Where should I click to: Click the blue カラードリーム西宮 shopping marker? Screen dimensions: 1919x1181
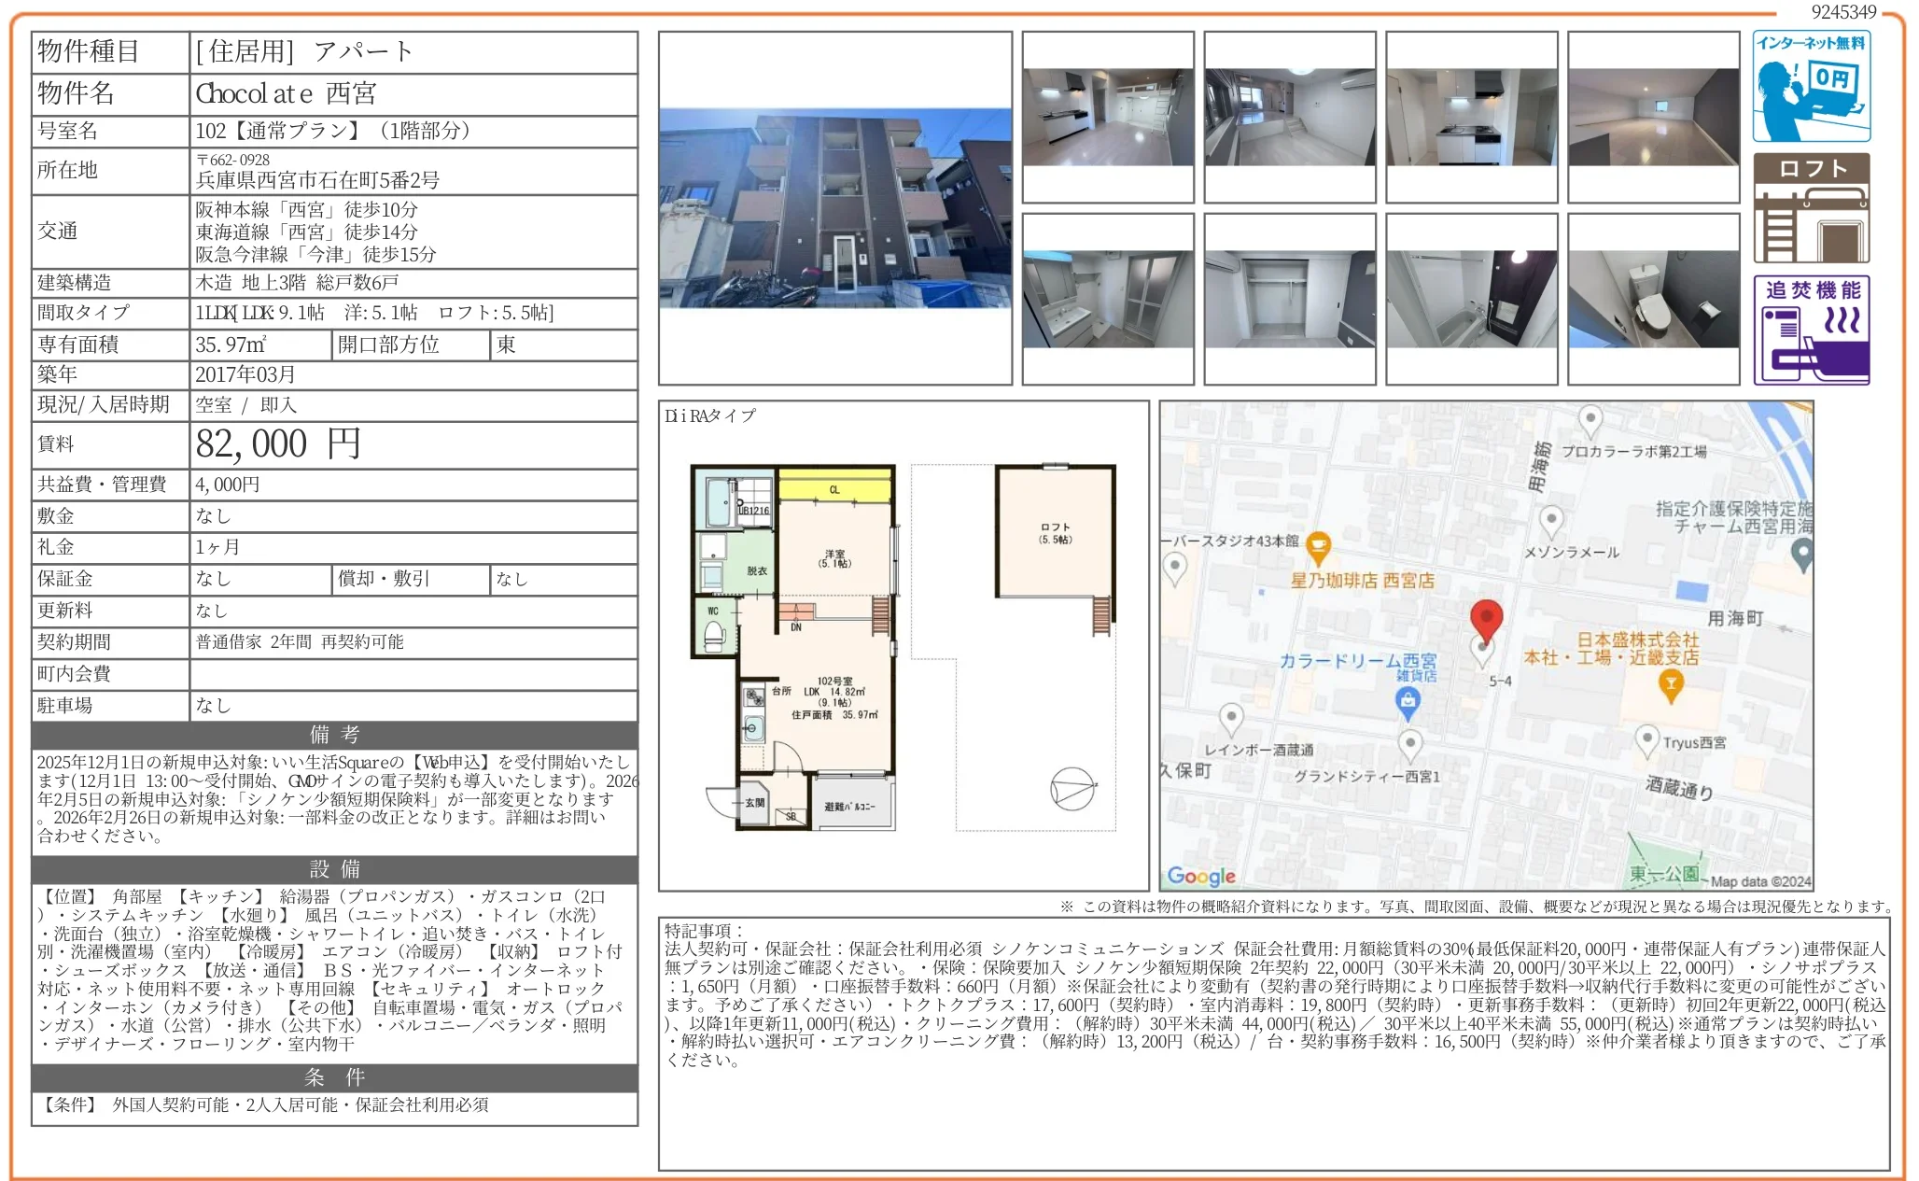1408,702
